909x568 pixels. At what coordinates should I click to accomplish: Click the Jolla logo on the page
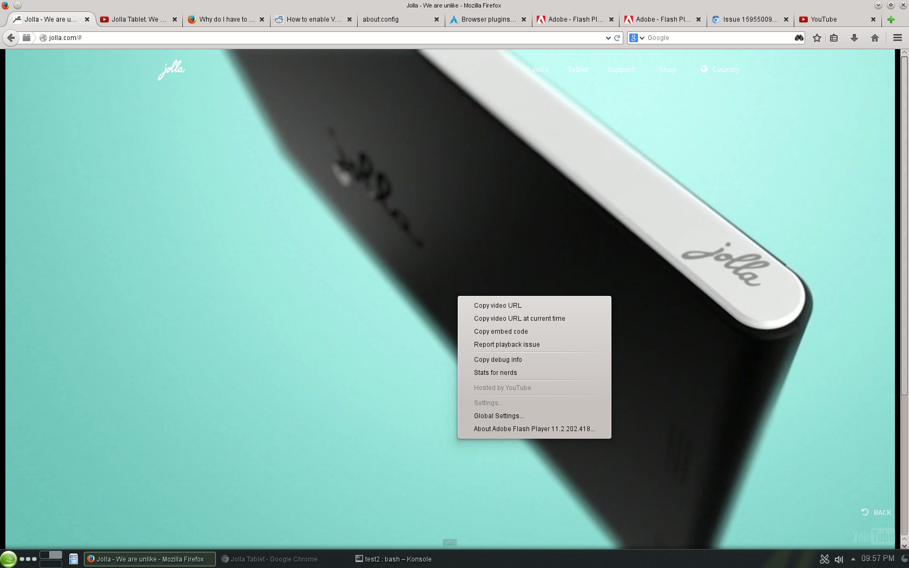pos(172,70)
